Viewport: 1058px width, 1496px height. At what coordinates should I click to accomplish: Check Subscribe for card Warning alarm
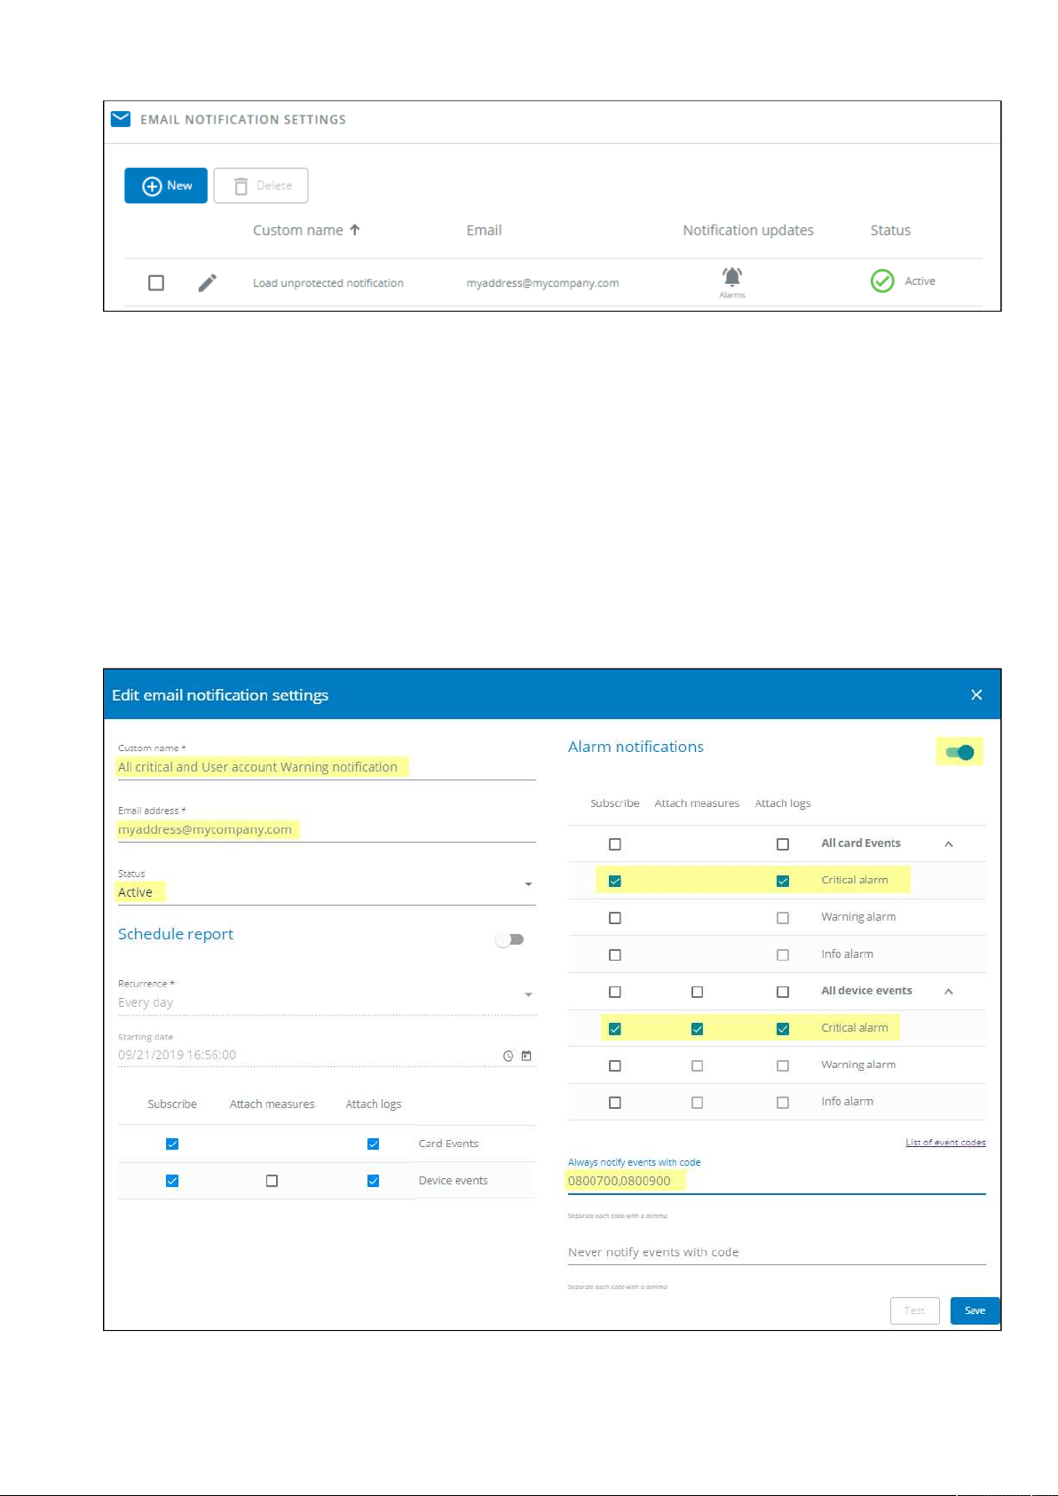[615, 918]
